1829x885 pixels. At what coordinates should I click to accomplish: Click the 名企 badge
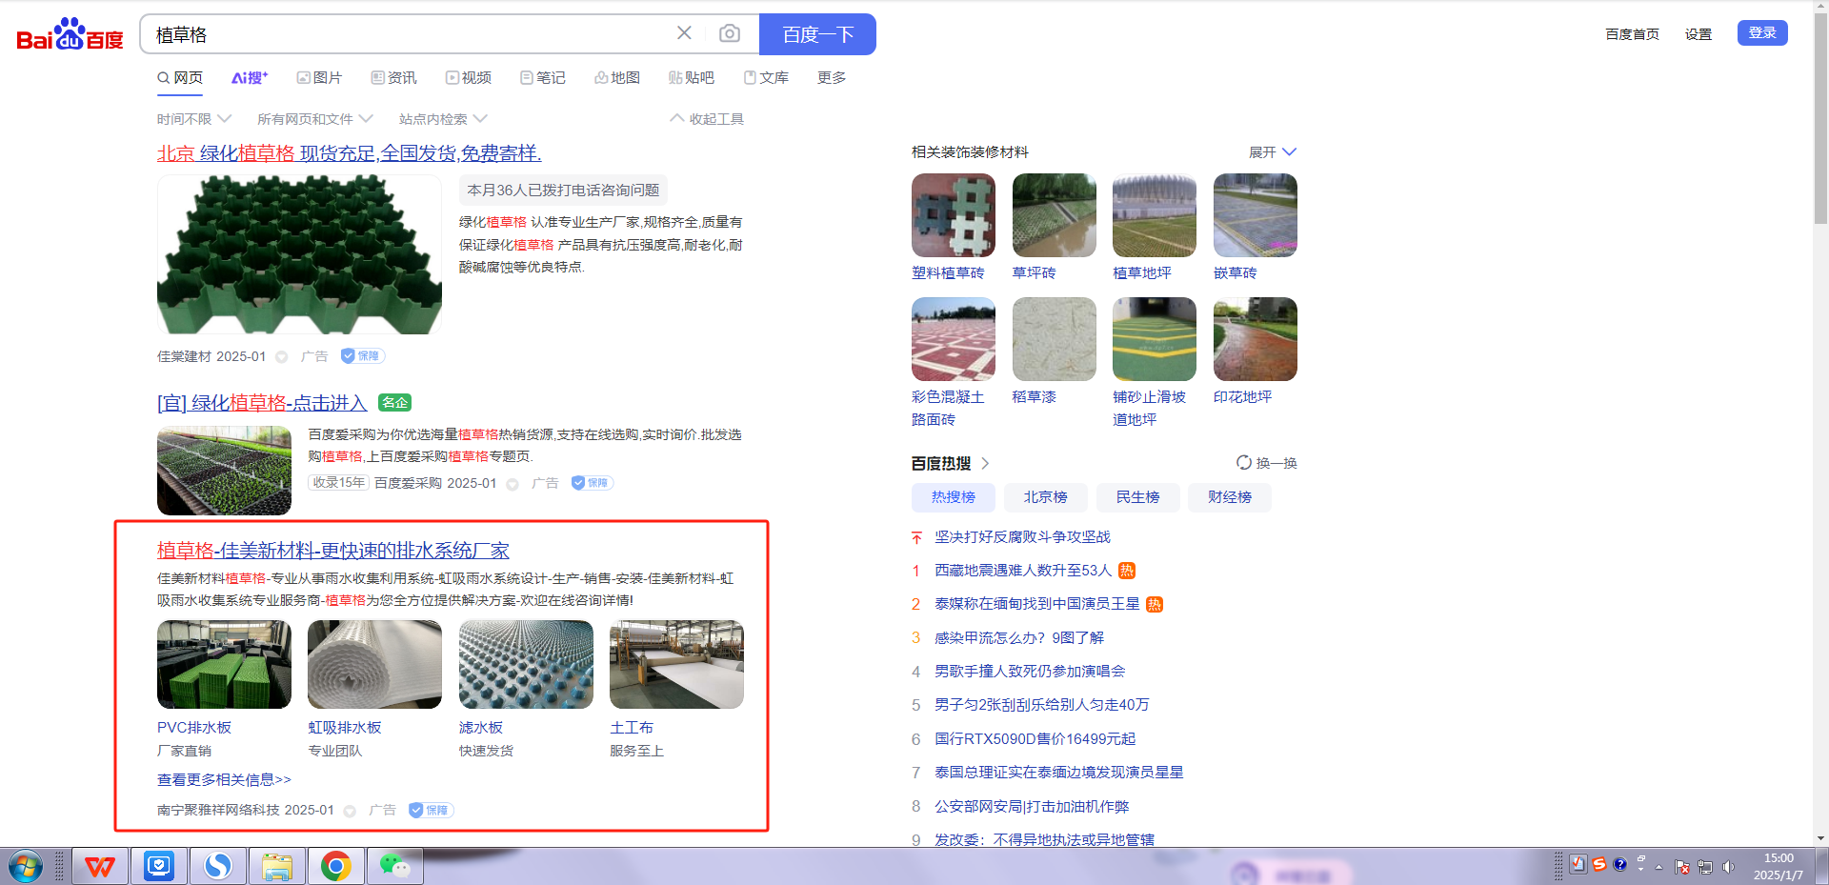coord(394,402)
